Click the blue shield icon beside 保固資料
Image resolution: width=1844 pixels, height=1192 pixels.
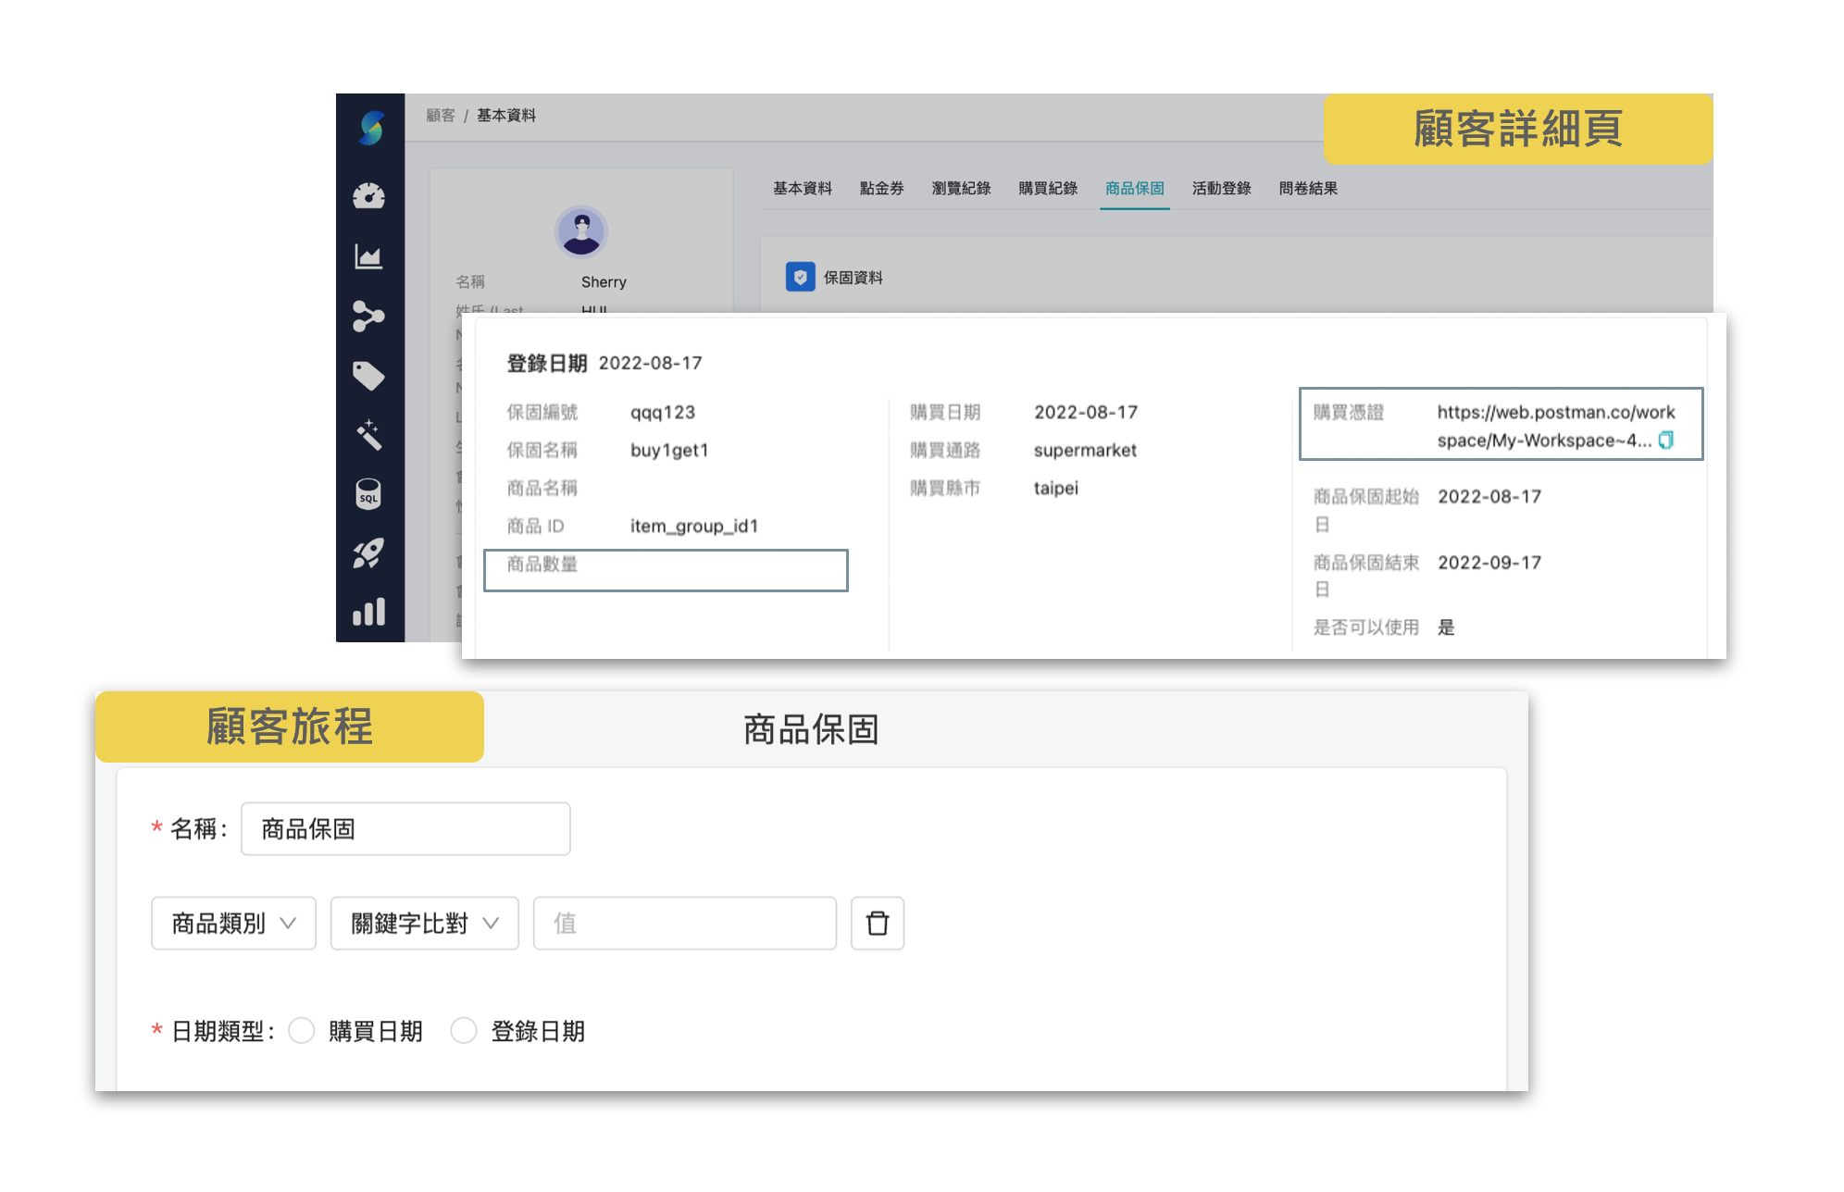click(x=802, y=277)
